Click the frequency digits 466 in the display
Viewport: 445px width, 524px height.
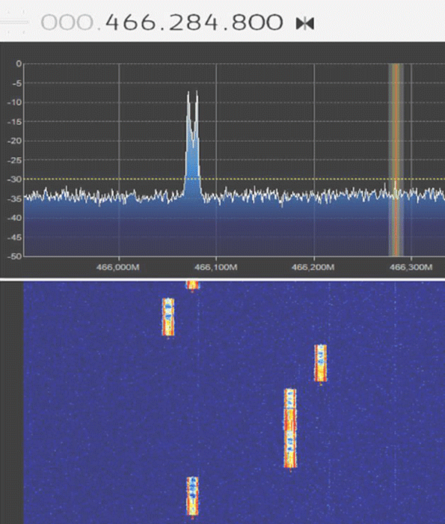click(x=130, y=22)
